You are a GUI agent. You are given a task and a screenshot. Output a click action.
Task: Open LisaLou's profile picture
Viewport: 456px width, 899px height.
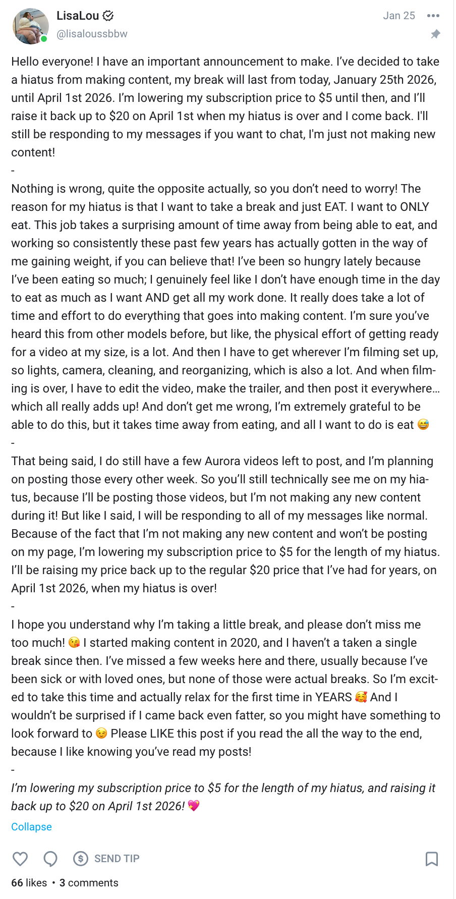[30, 26]
